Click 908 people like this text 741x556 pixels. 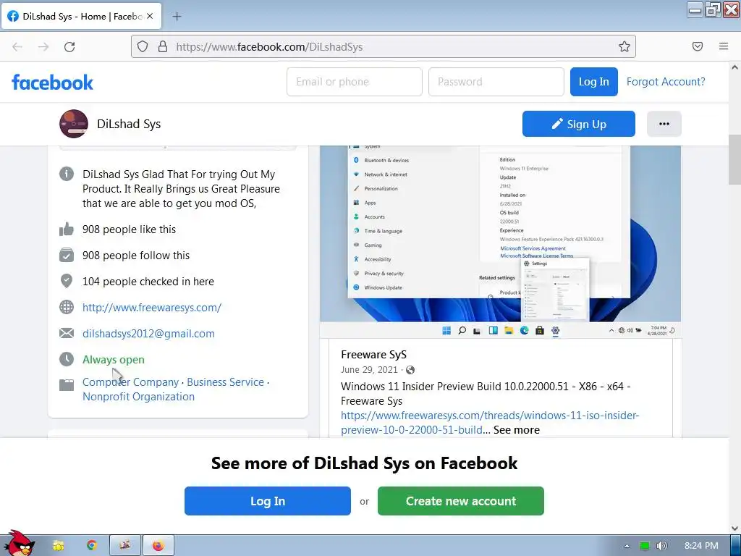pyautogui.click(x=129, y=229)
